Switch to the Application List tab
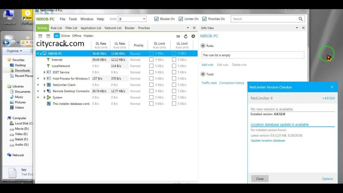 pyautogui.click(x=91, y=28)
